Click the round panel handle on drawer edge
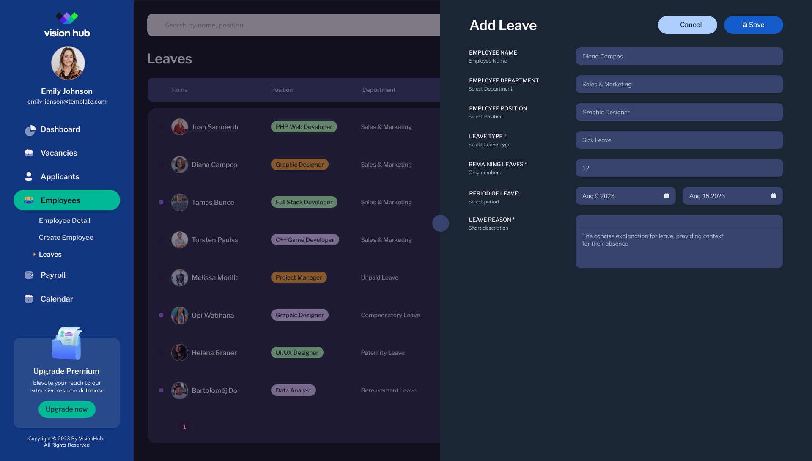 pyautogui.click(x=441, y=223)
